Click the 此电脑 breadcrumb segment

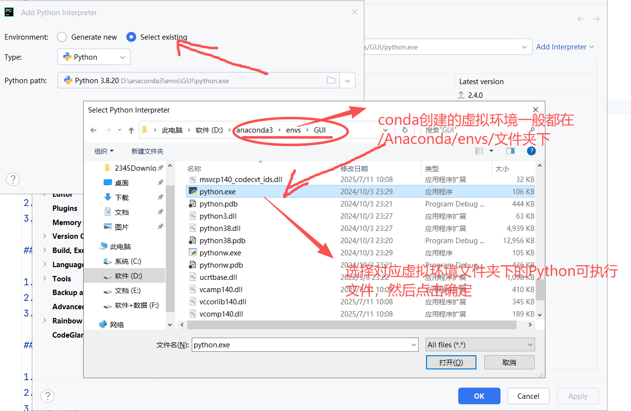(172, 130)
